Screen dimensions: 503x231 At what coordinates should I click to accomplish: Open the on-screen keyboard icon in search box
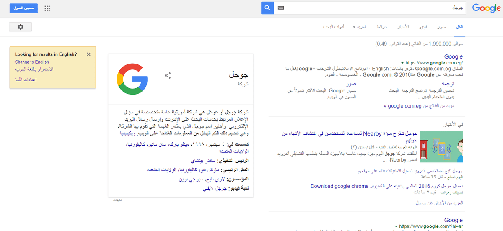(280, 8)
